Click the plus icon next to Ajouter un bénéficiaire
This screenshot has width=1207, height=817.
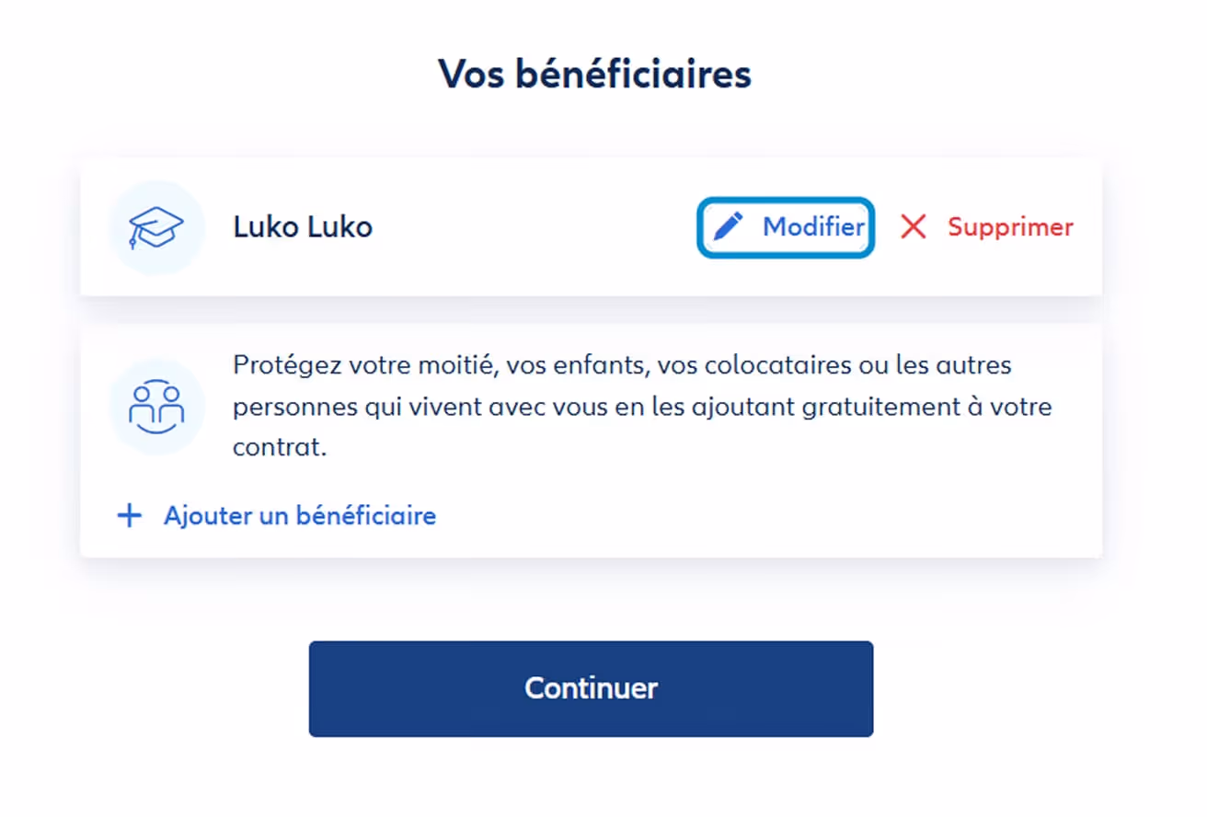130,516
